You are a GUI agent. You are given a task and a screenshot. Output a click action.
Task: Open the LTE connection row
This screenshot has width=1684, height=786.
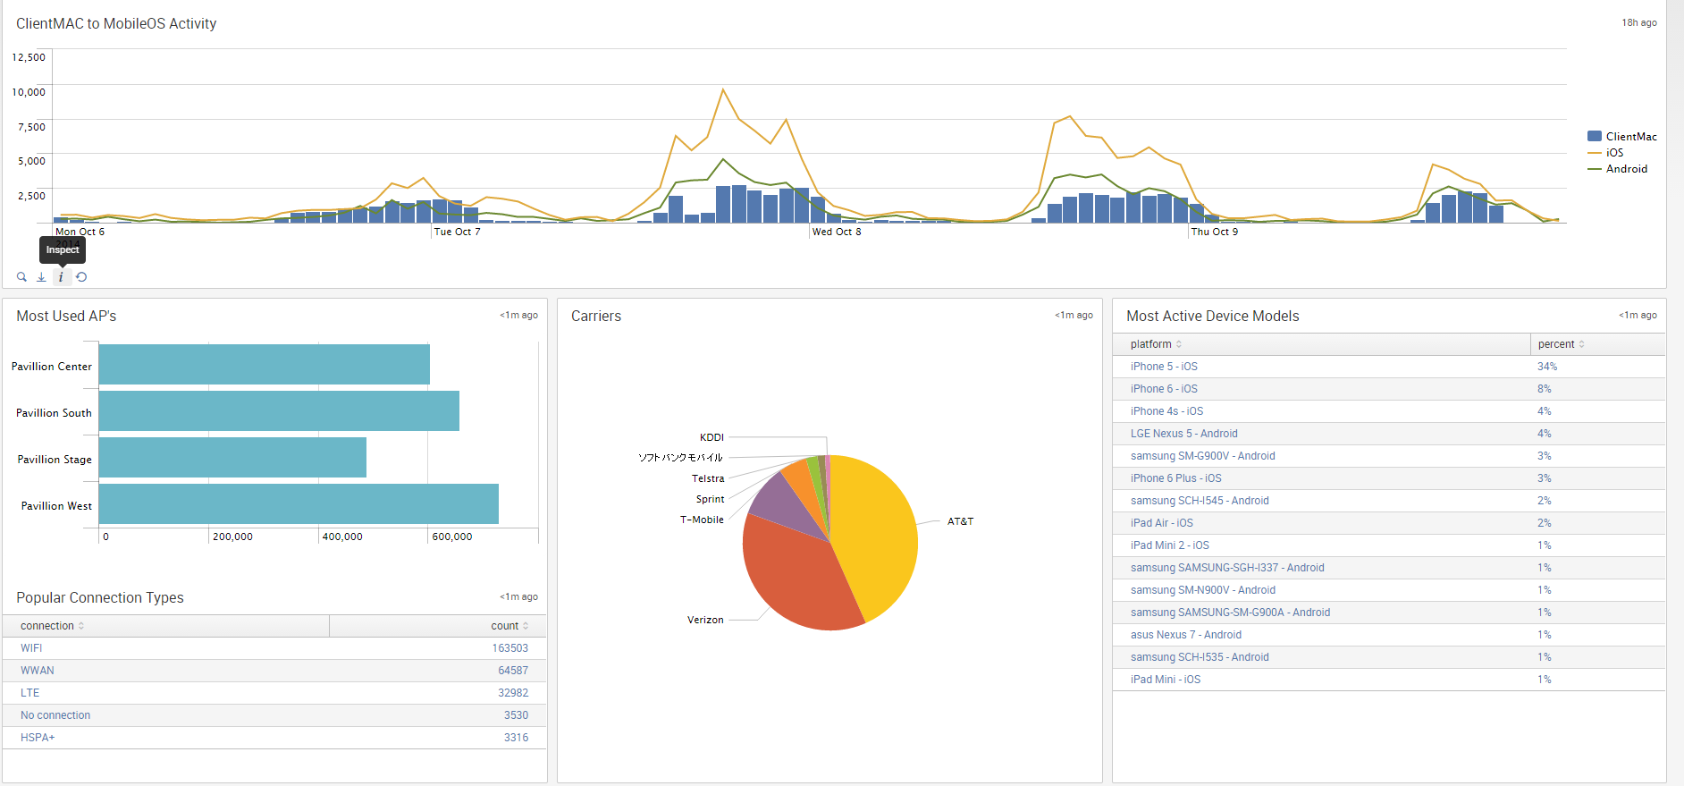[274, 693]
